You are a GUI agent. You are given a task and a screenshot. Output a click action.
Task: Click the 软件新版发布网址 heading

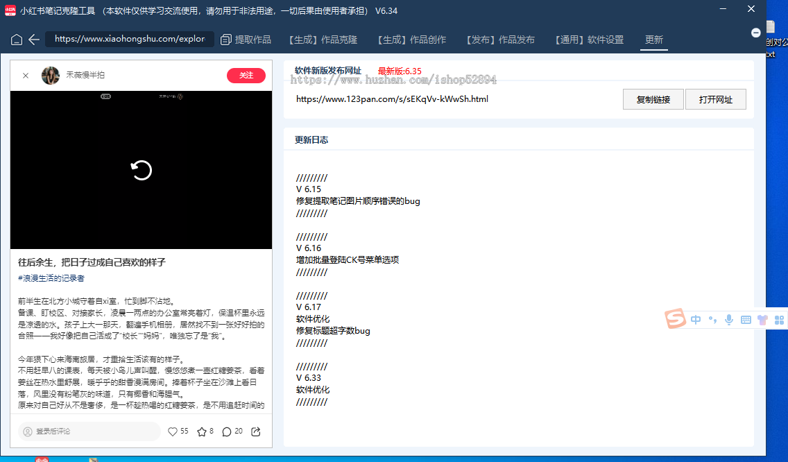[x=328, y=70]
